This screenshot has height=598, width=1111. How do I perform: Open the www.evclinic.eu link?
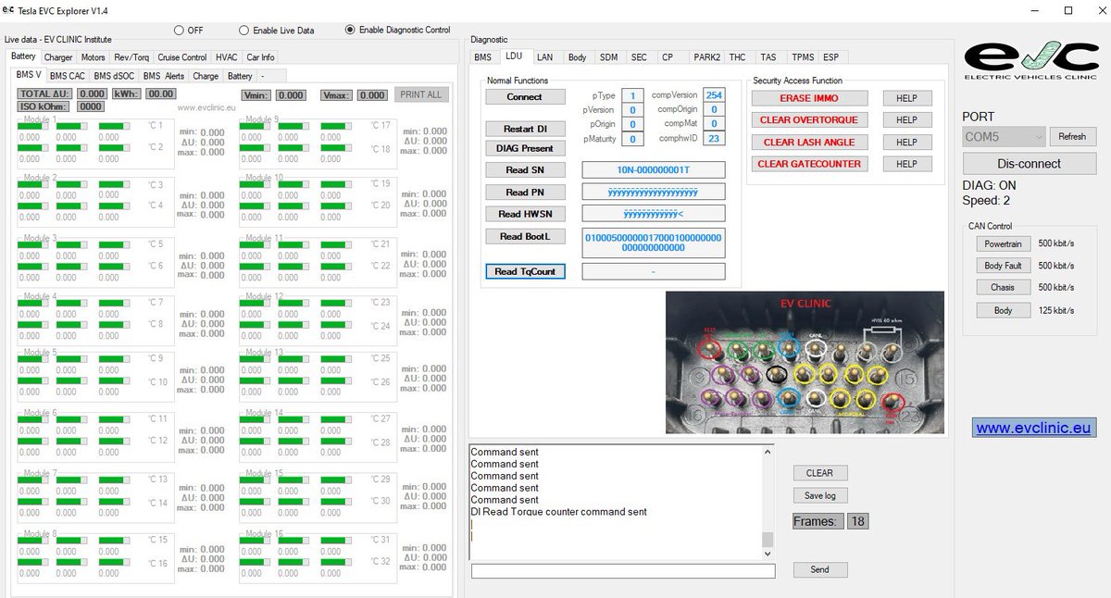point(1032,429)
